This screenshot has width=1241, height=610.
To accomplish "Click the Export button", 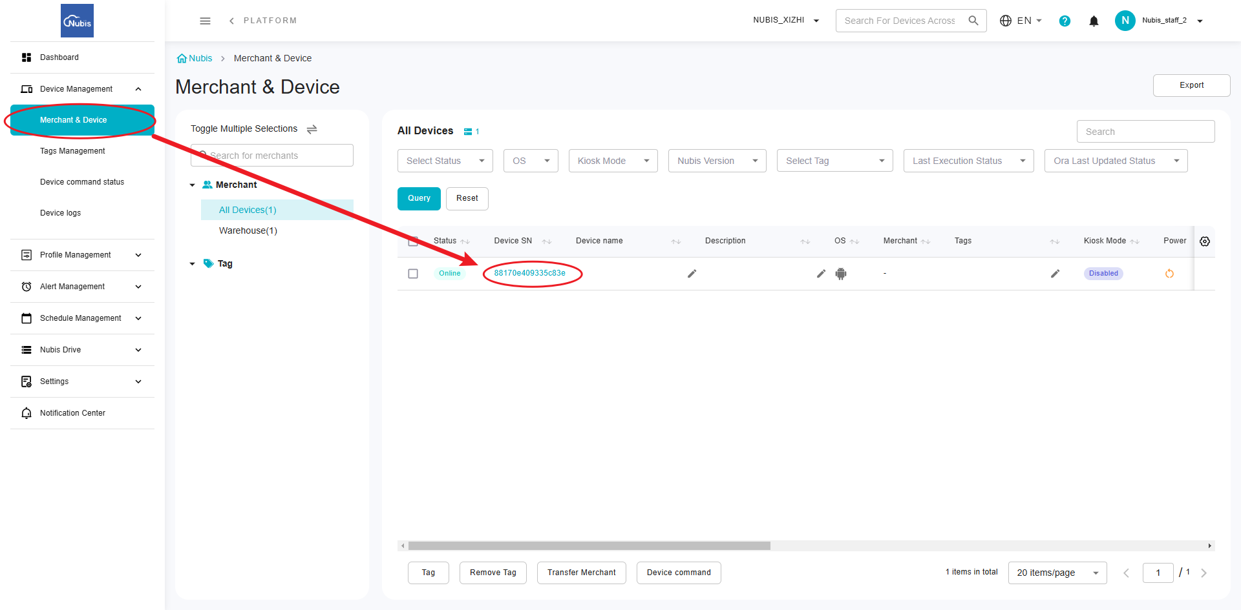I will tap(1191, 85).
